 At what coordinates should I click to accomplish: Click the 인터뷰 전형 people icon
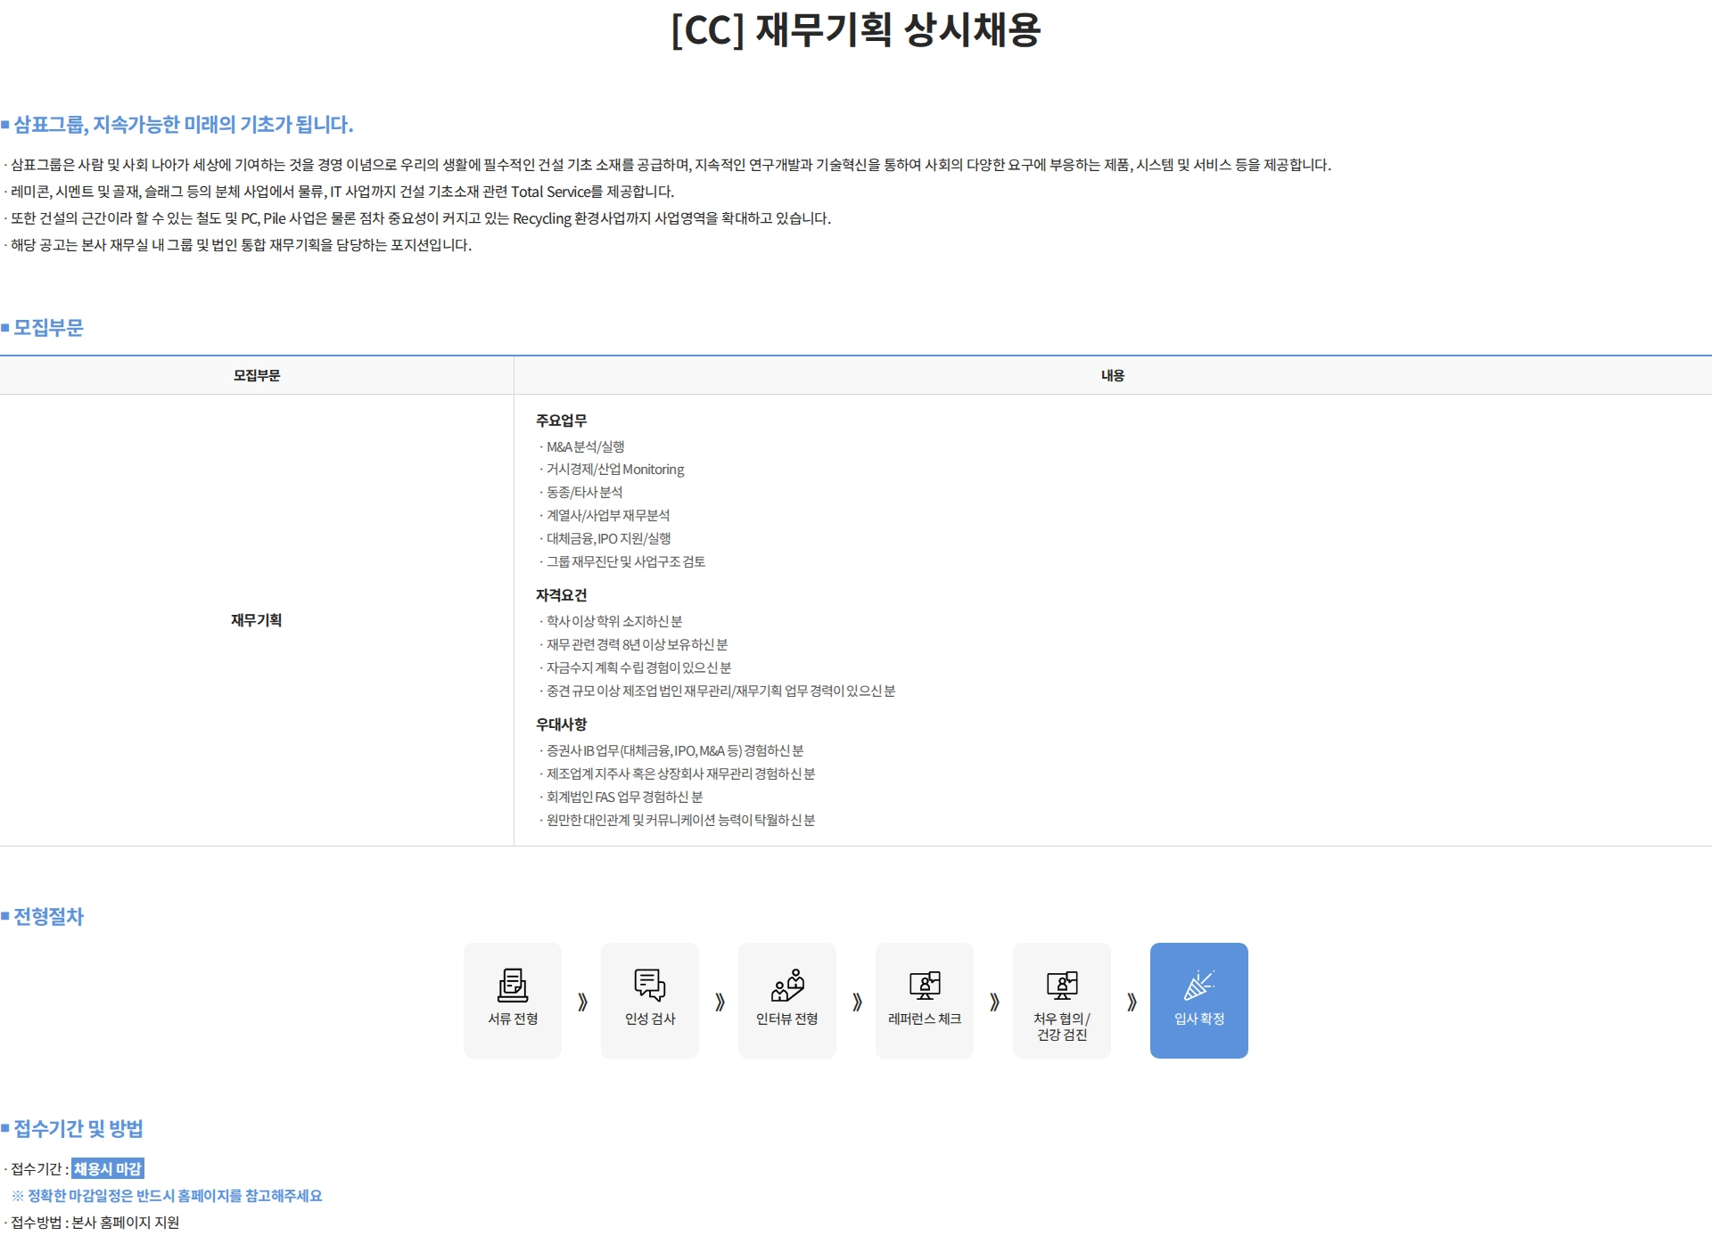coord(787,985)
